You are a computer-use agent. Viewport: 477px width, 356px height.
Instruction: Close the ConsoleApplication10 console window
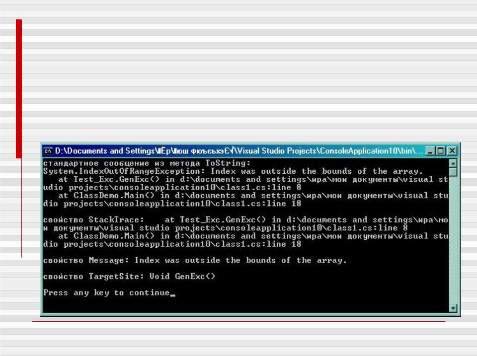(452, 151)
